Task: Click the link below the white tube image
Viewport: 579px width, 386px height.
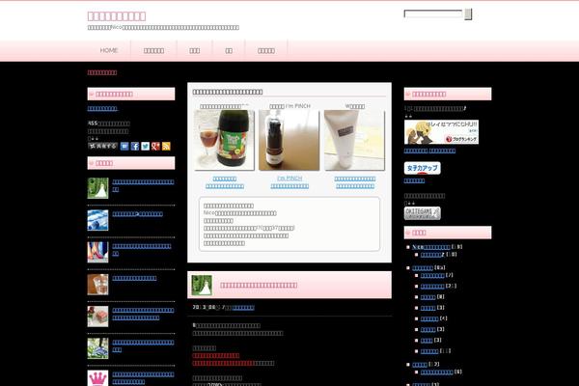Action: [355, 182]
